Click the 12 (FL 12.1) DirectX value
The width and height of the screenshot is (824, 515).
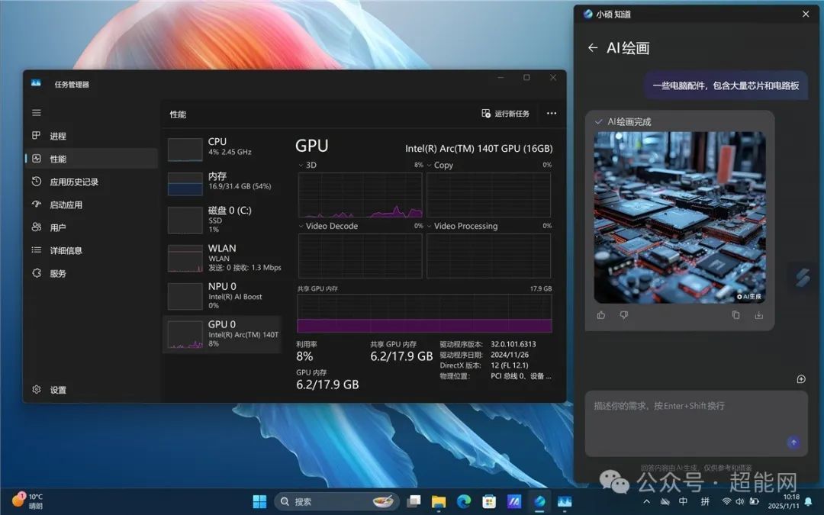click(510, 365)
